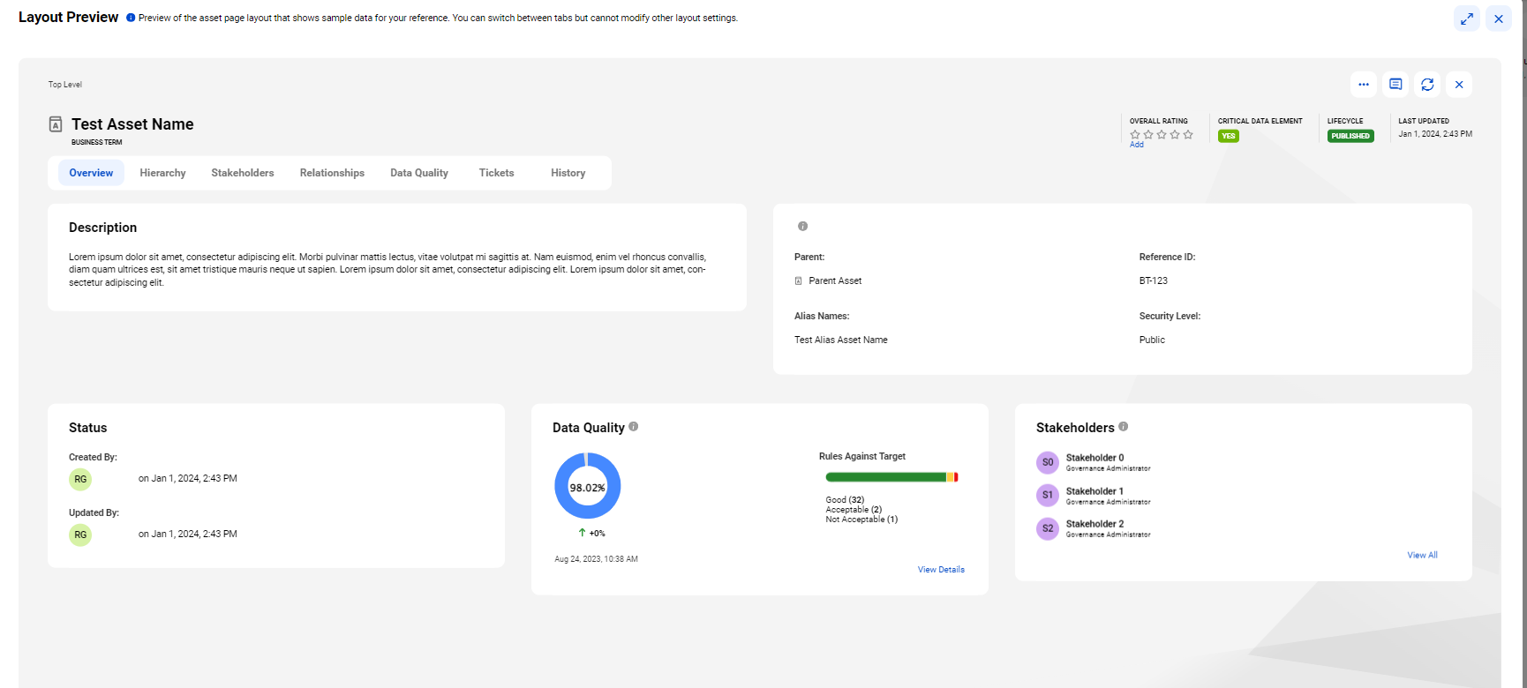Screen dimensions: 1527x688
Task: Click View Details in Data Quality card
Action: pyautogui.click(x=941, y=570)
